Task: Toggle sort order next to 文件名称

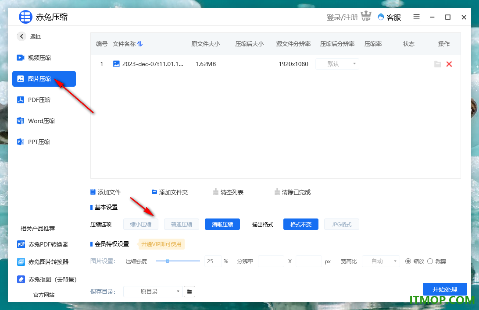Action: pos(140,44)
